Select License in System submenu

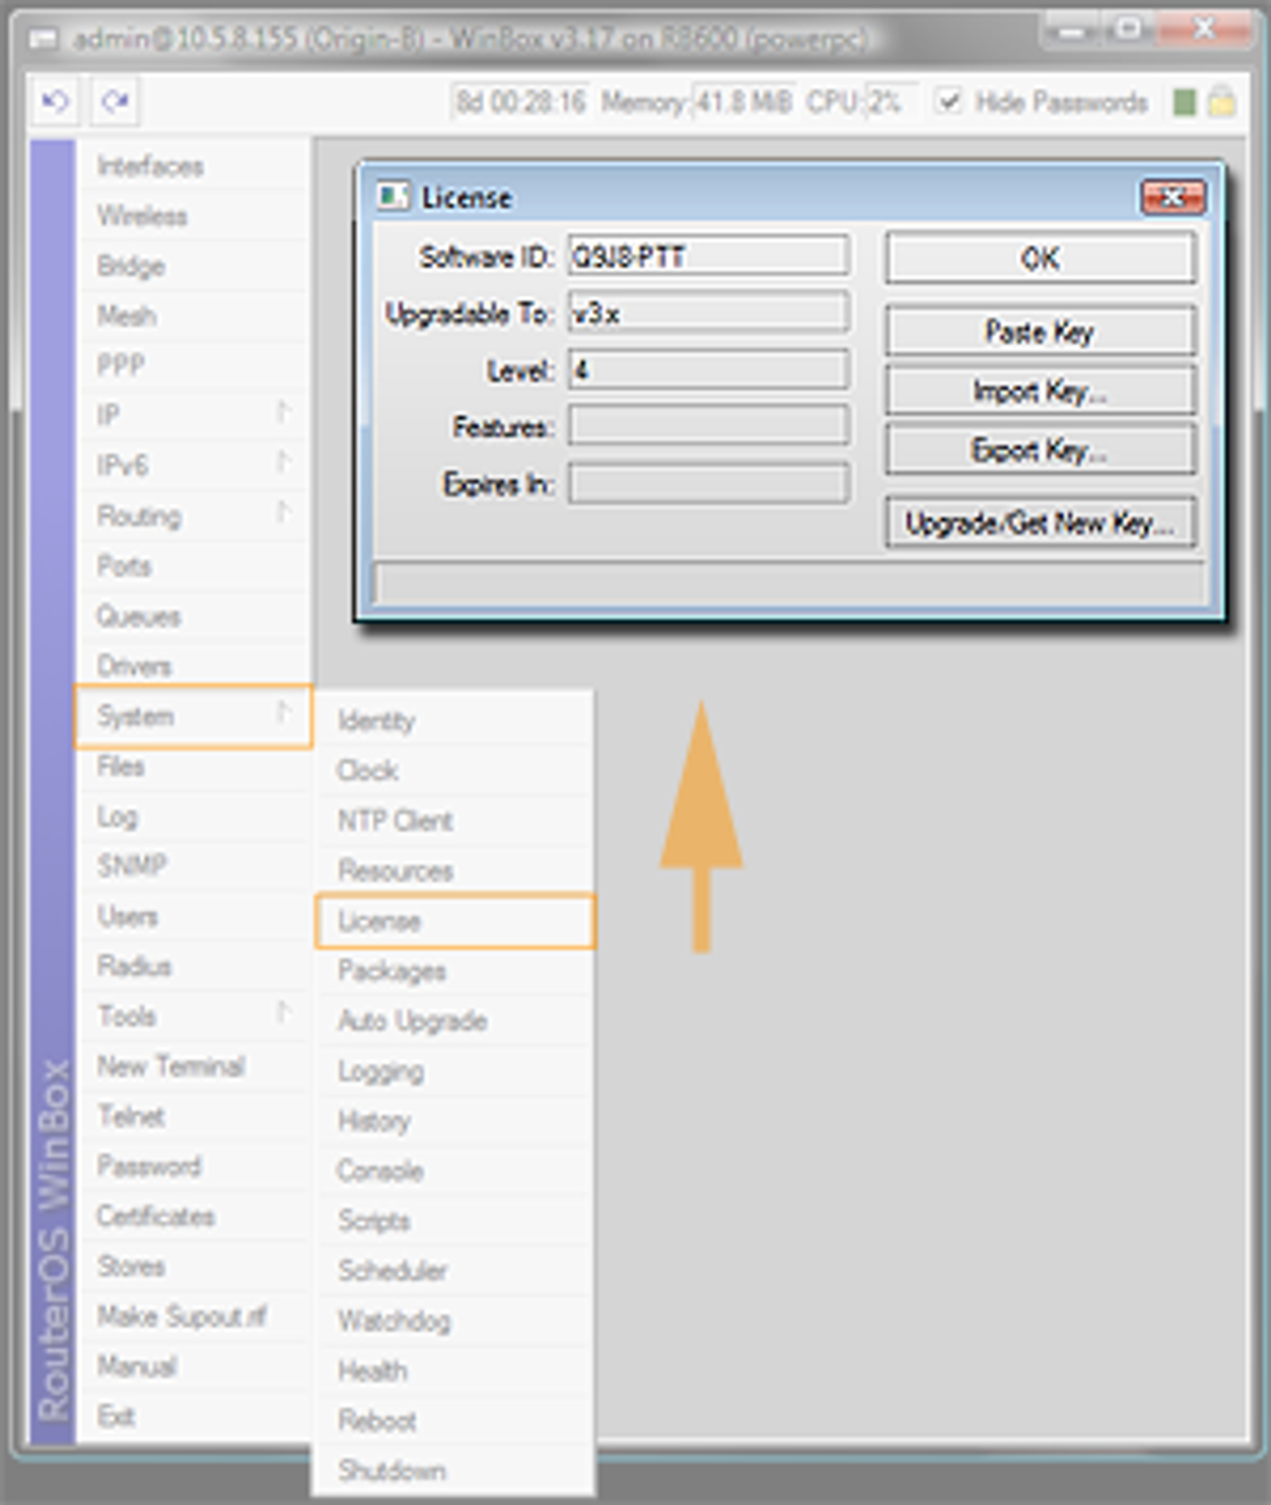tap(455, 921)
